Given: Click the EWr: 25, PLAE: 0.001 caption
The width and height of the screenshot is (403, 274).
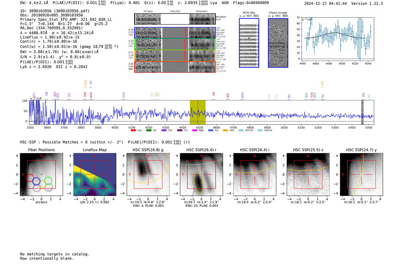Looking at the screenshot, I should click(x=202, y=206).
